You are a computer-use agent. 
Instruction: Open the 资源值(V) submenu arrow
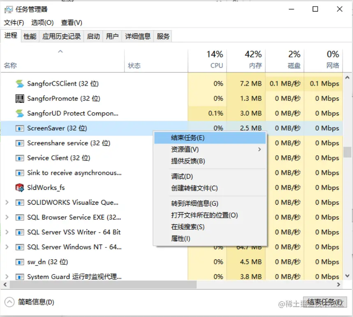pyautogui.click(x=260, y=149)
